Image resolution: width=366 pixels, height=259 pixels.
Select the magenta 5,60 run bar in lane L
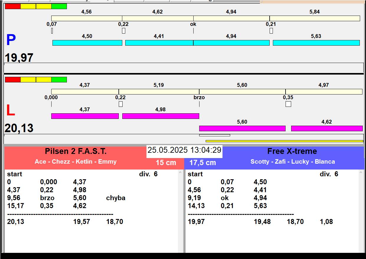click(x=242, y=128)
